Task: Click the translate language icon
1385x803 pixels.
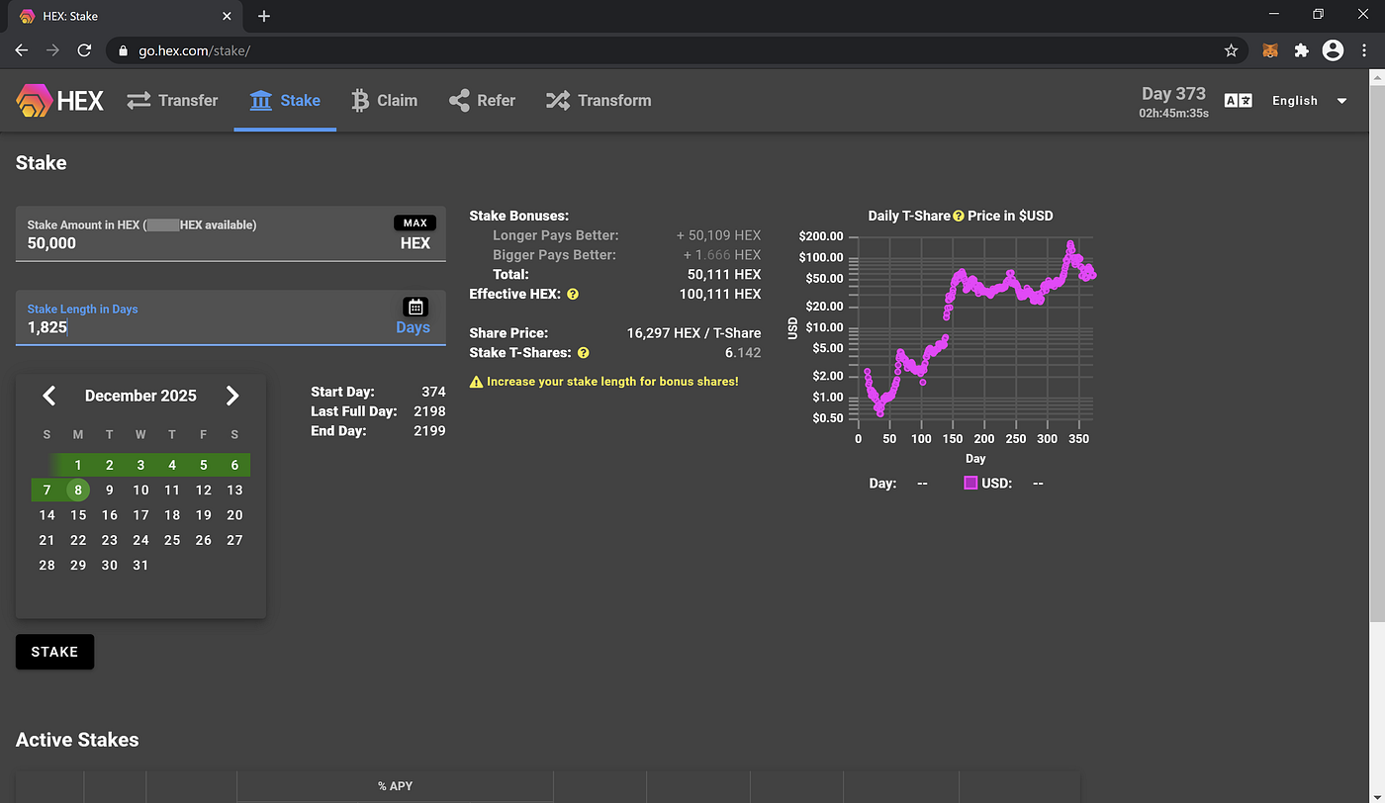Action: [x=1238, y=100]
